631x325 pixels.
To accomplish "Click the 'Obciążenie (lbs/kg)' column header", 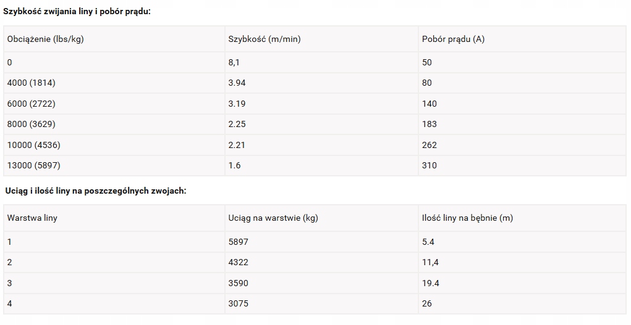I will (45, 39).
